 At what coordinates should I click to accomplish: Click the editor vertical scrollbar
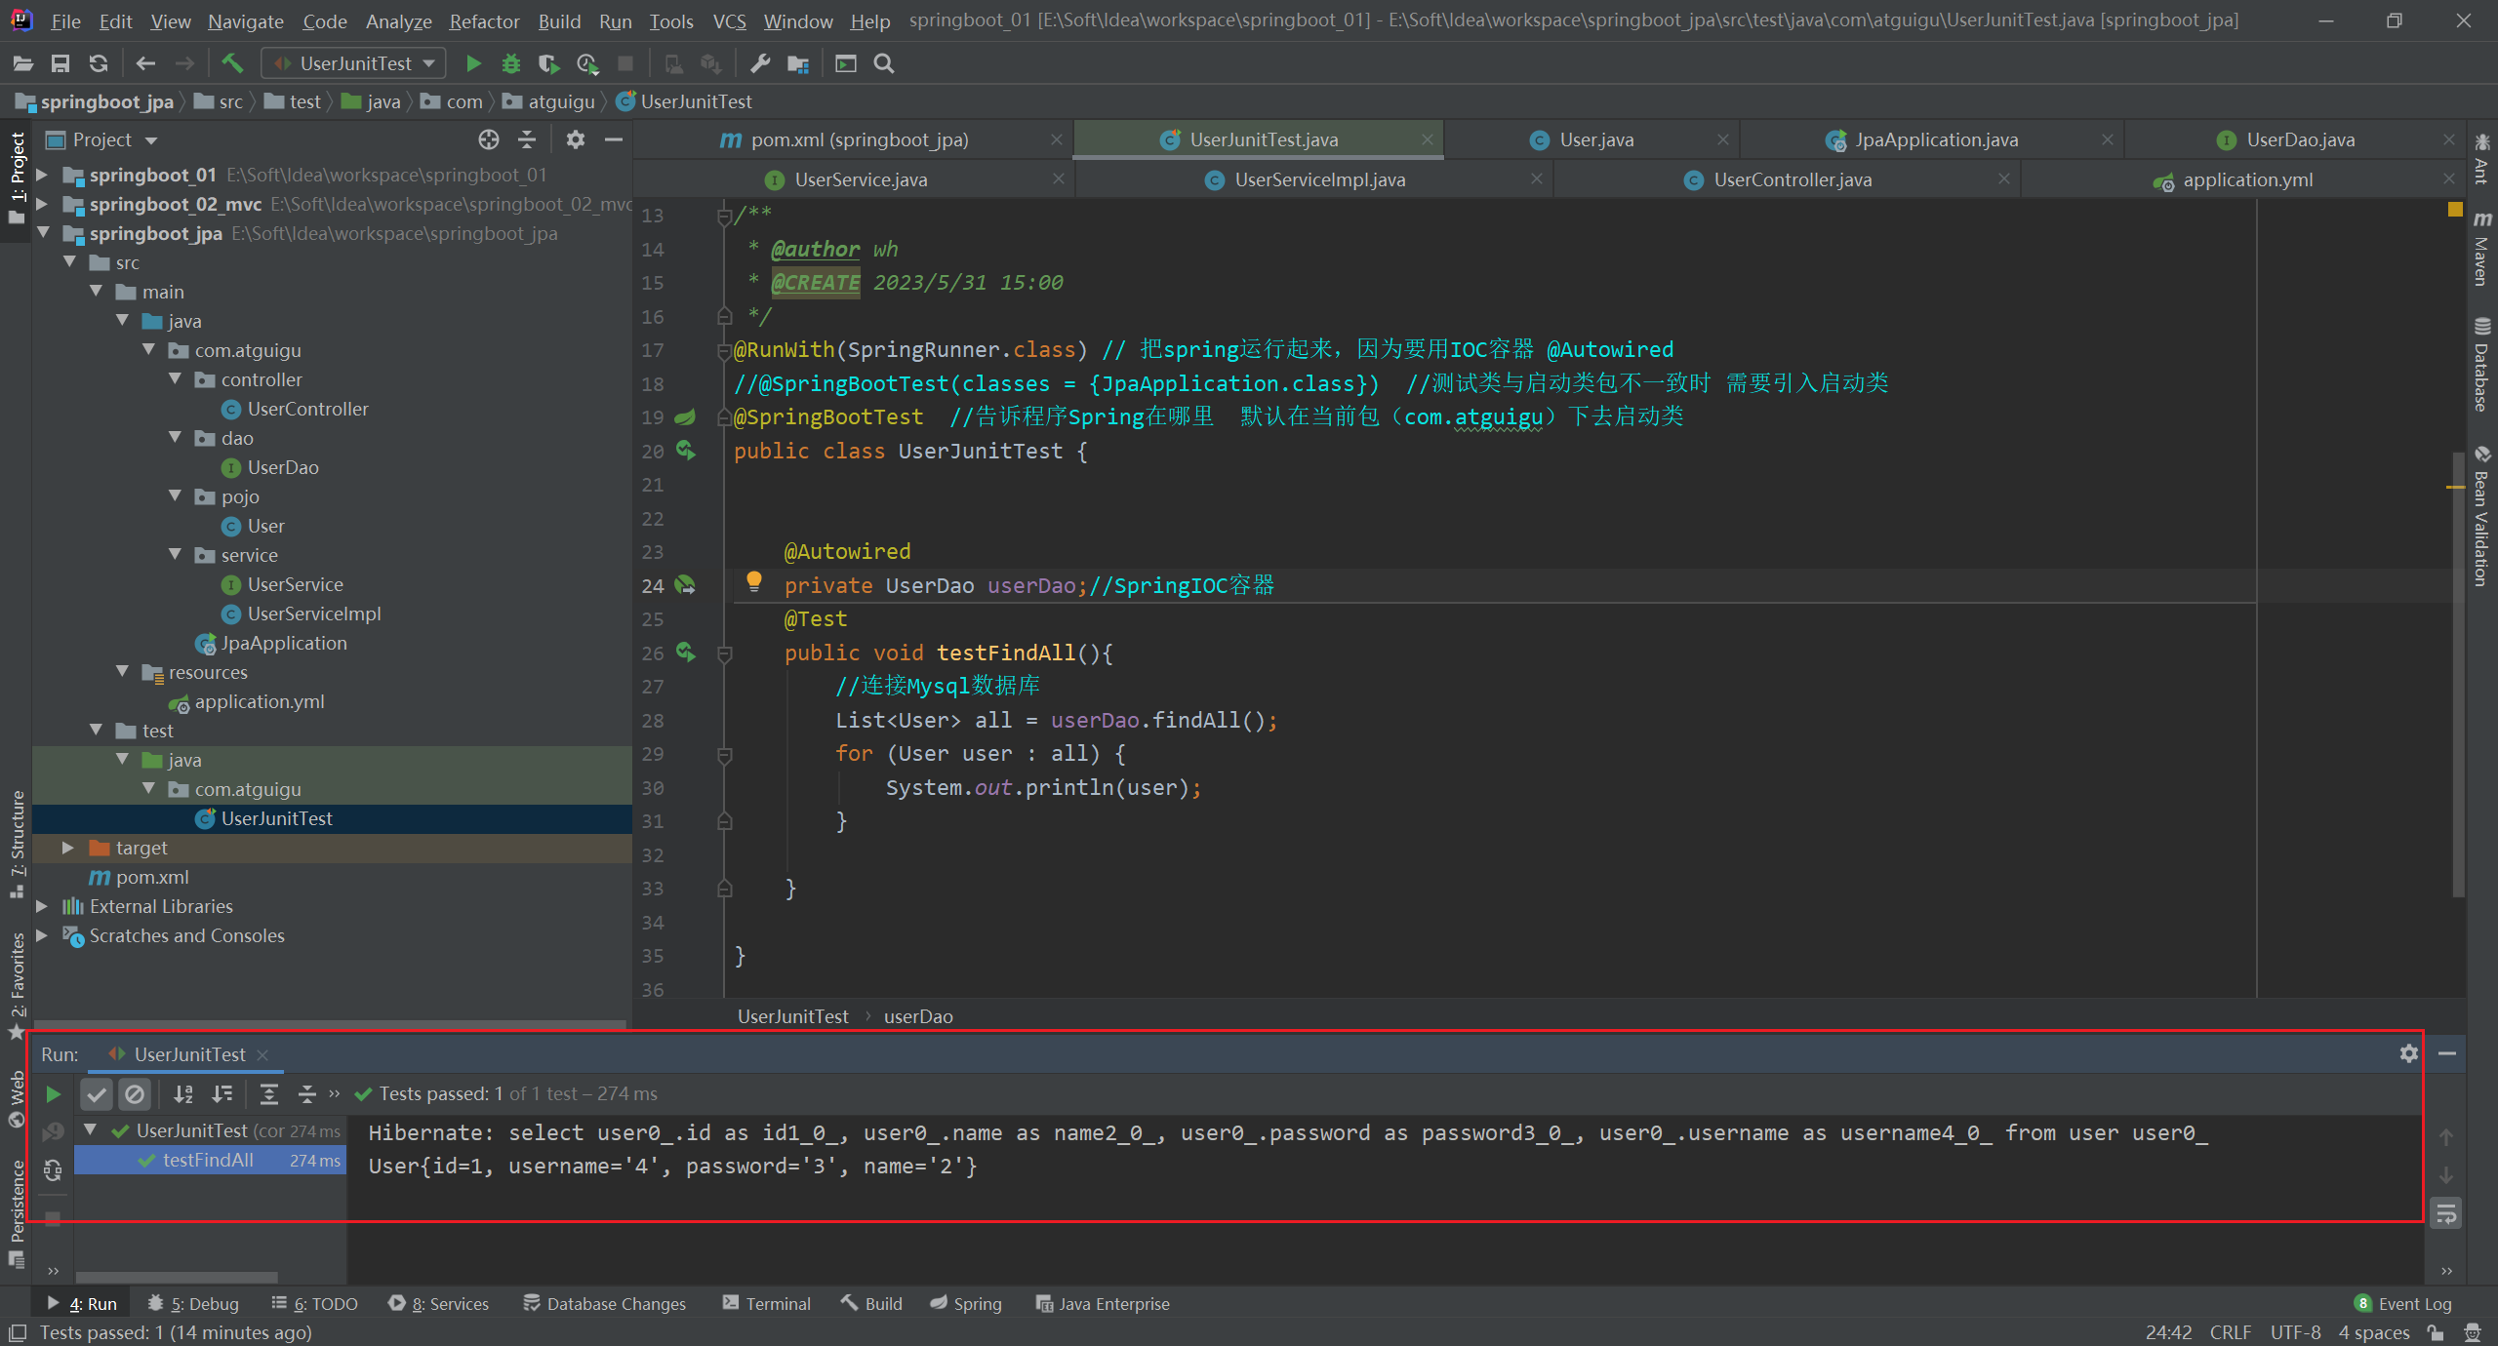(2458, 673)
